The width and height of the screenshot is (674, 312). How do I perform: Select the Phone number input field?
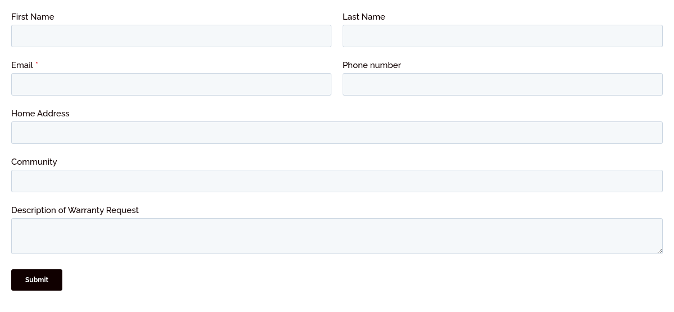coord(503,84)
